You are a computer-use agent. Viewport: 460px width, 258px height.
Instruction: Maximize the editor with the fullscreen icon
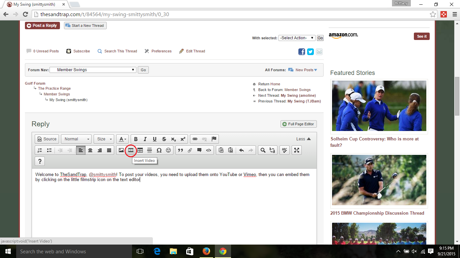297,150
